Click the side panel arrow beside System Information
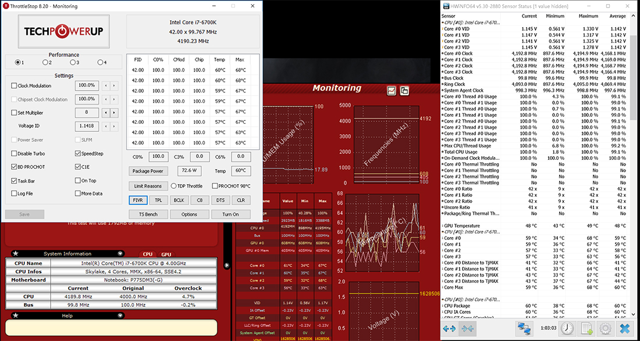 coord(227,265)
